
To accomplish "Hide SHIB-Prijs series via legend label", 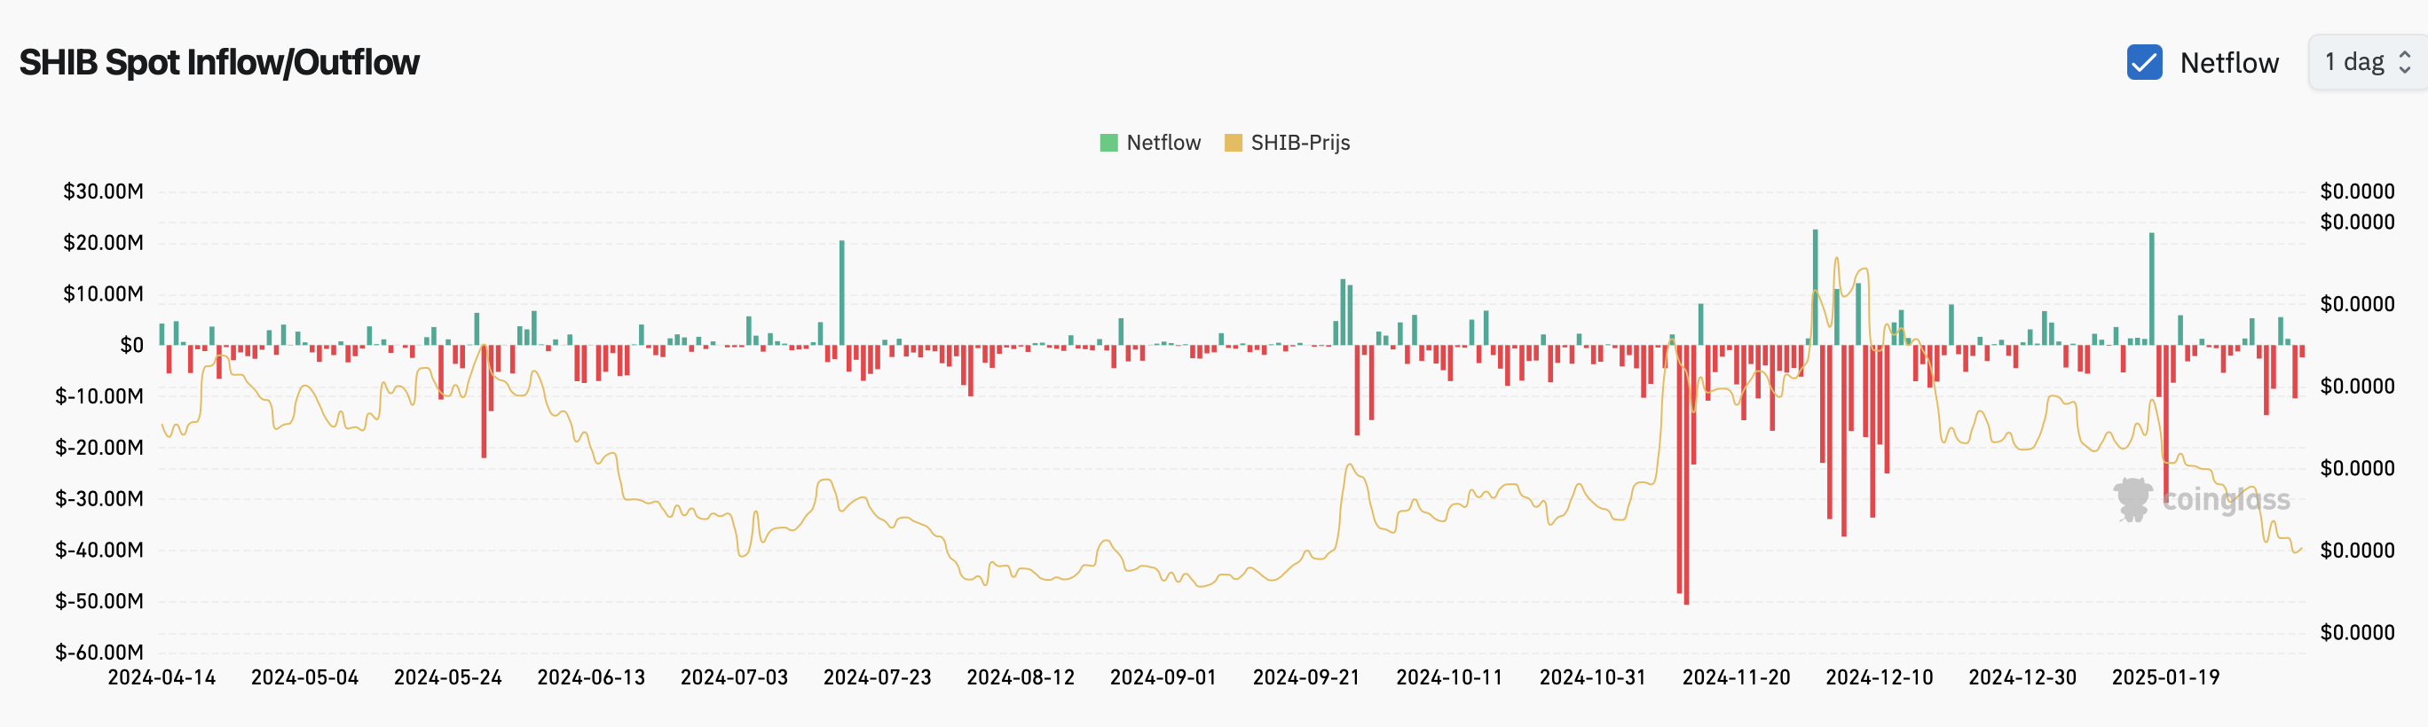I will coord(1300,143).
